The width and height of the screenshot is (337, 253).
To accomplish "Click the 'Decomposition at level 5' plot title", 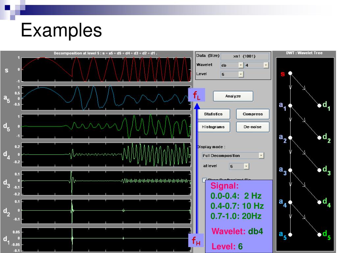I will tap(105, 53).
